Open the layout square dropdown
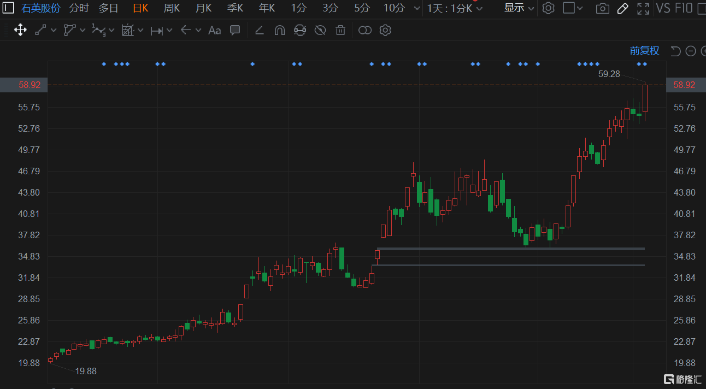 coord(573,8)
